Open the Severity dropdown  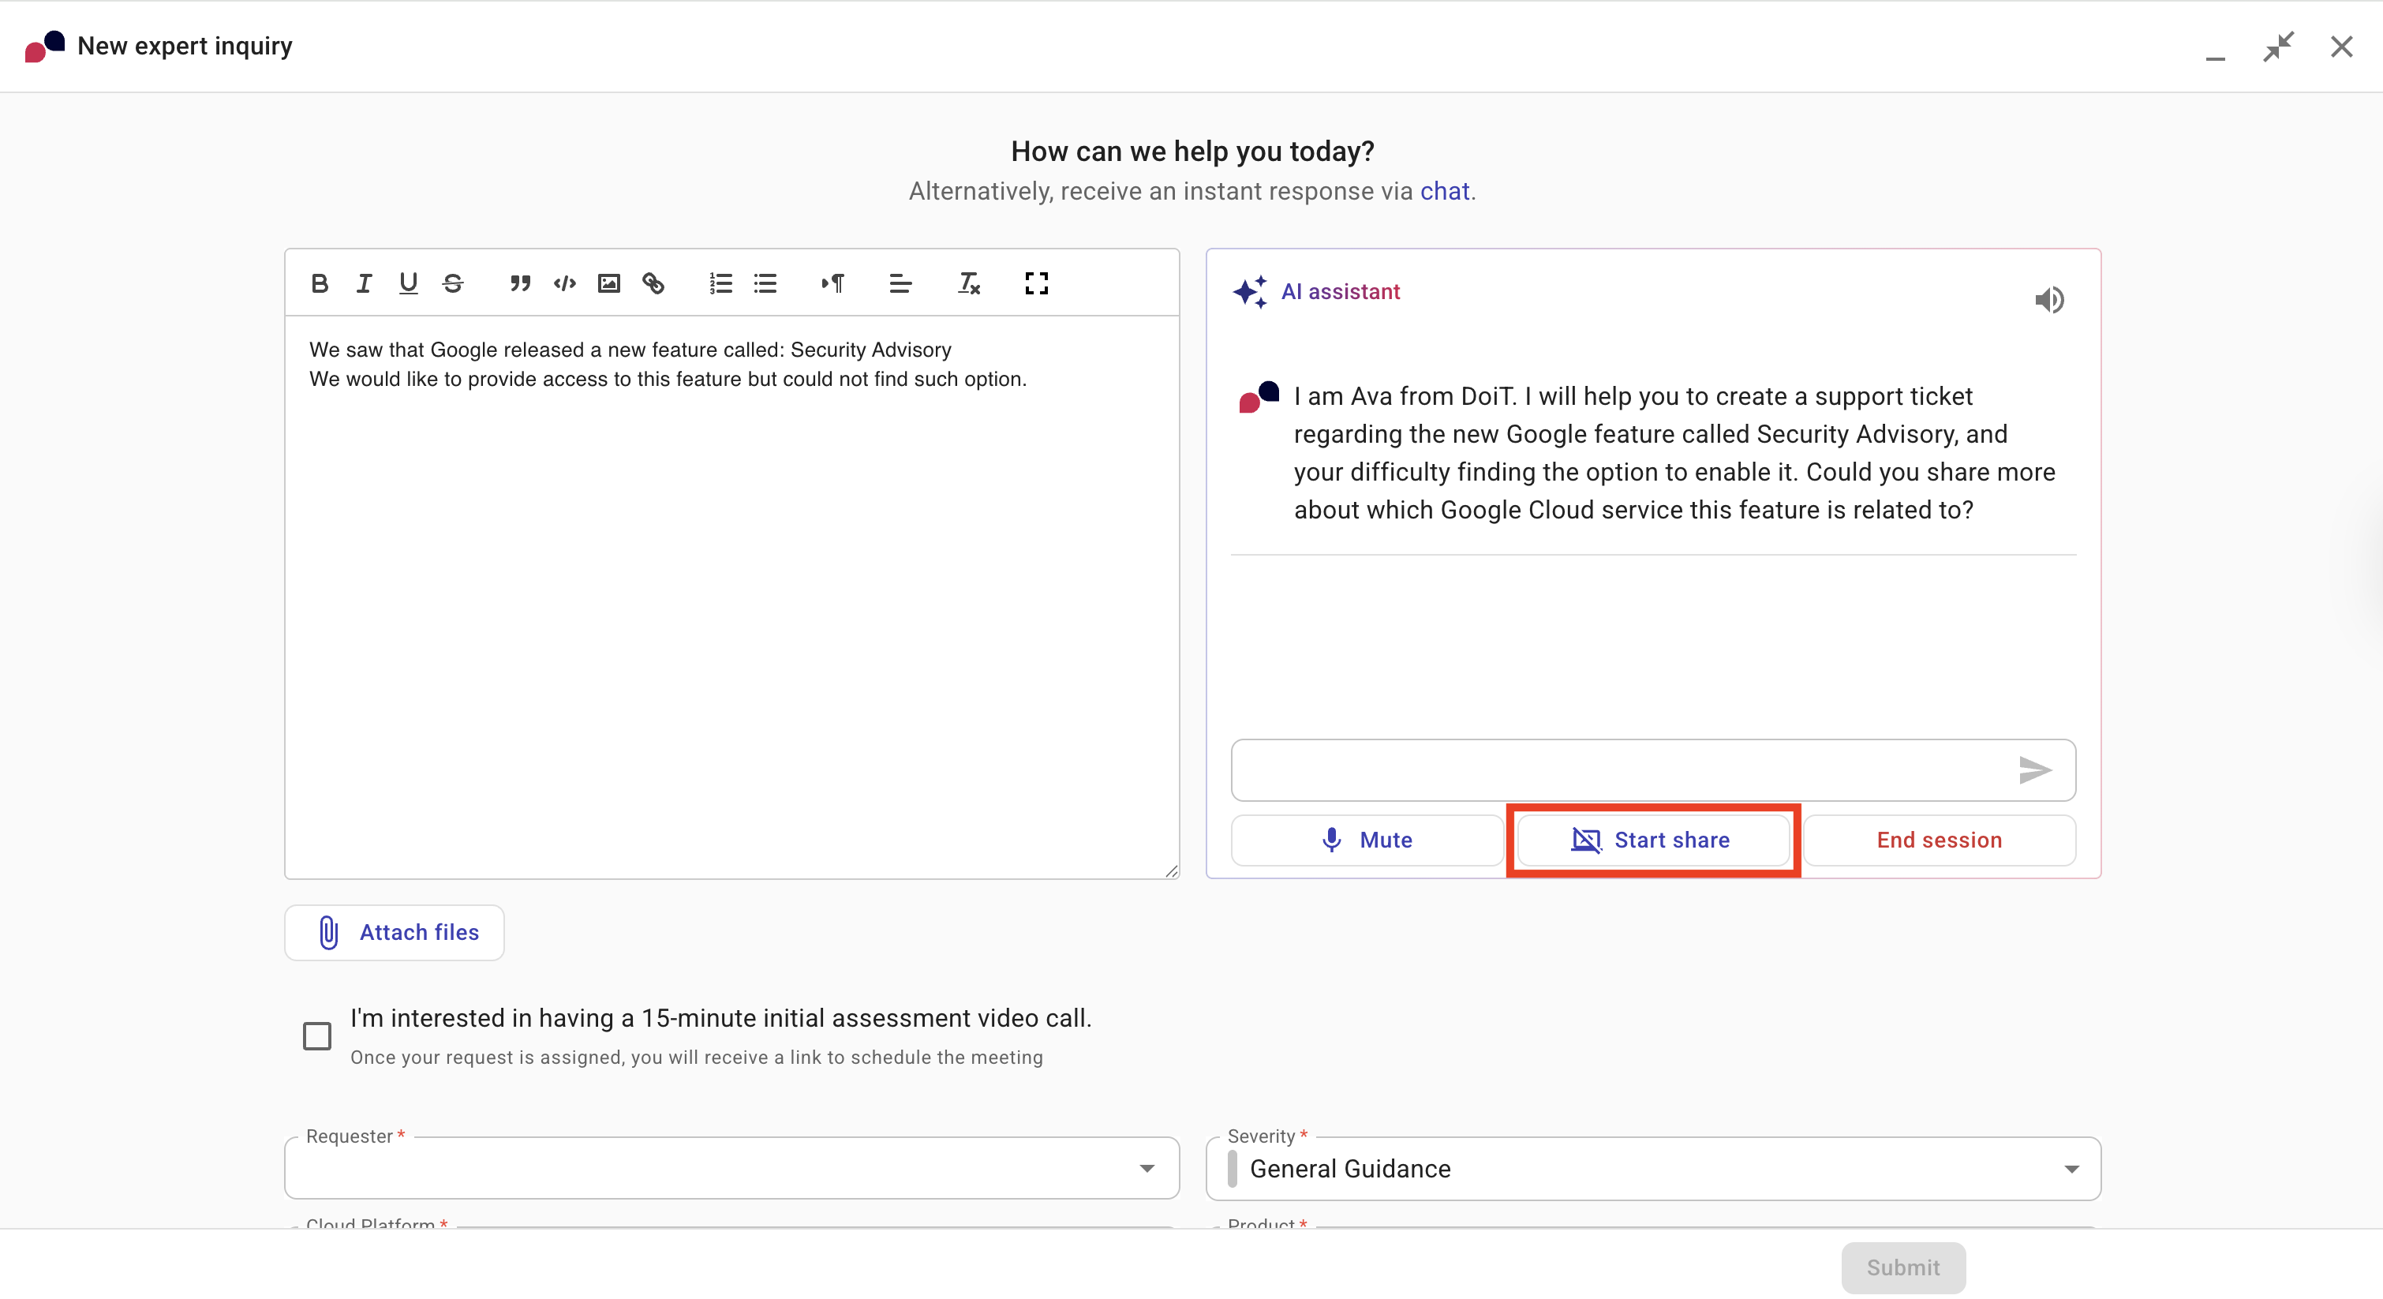point(1652,1169)
